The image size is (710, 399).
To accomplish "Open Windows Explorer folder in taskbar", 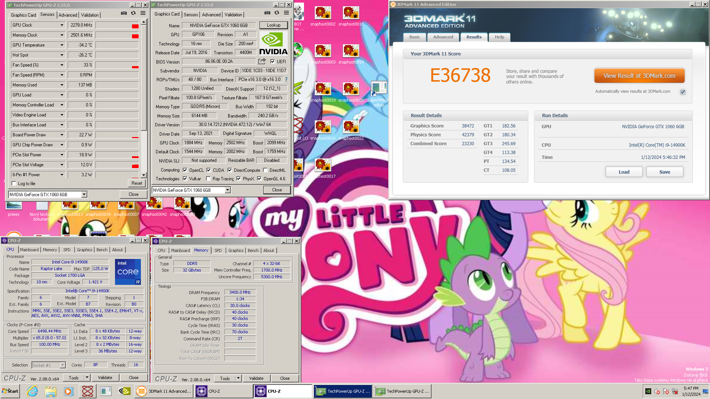I will [51, 391].
